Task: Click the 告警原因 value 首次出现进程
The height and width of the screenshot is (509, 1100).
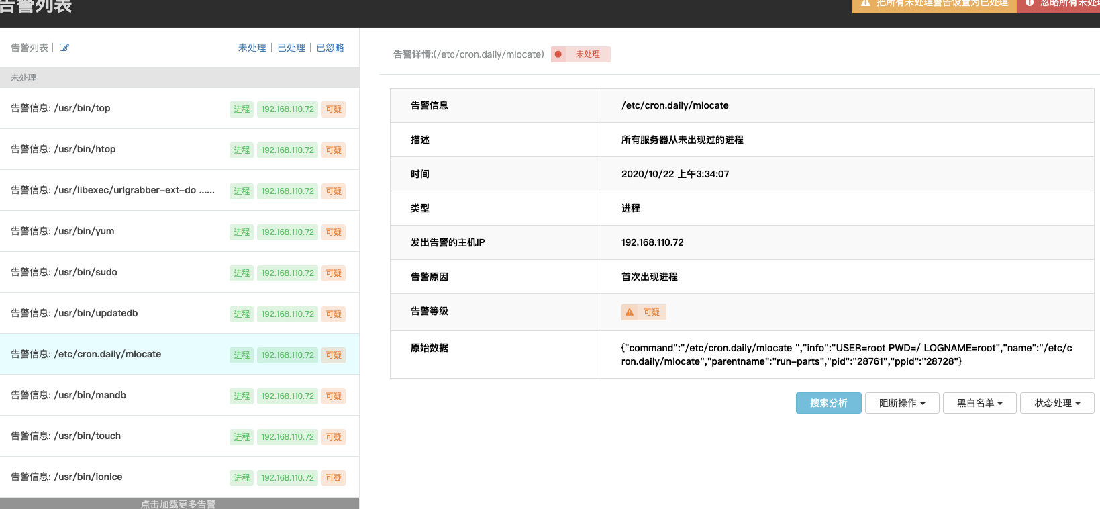Action: (650, 277)
